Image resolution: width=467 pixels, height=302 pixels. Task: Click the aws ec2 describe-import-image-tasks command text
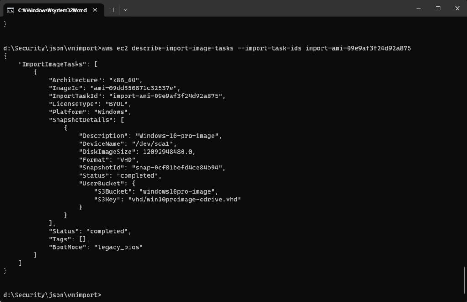tap(167, 48)
